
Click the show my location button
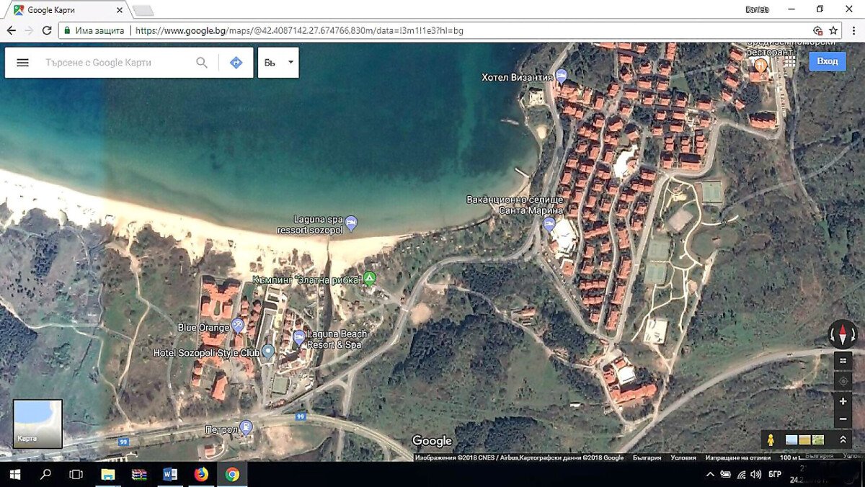click(x=843, y=380)
